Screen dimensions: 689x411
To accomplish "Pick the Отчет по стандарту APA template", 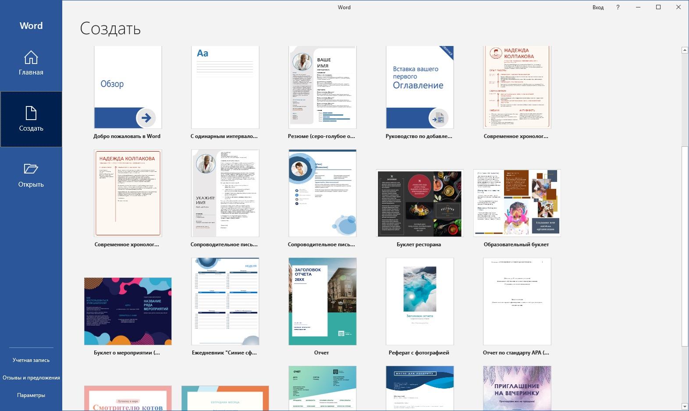I will tap(517, 301).
